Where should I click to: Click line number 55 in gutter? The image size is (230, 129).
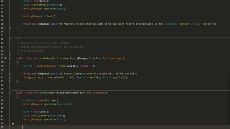[x=2, y=13]
